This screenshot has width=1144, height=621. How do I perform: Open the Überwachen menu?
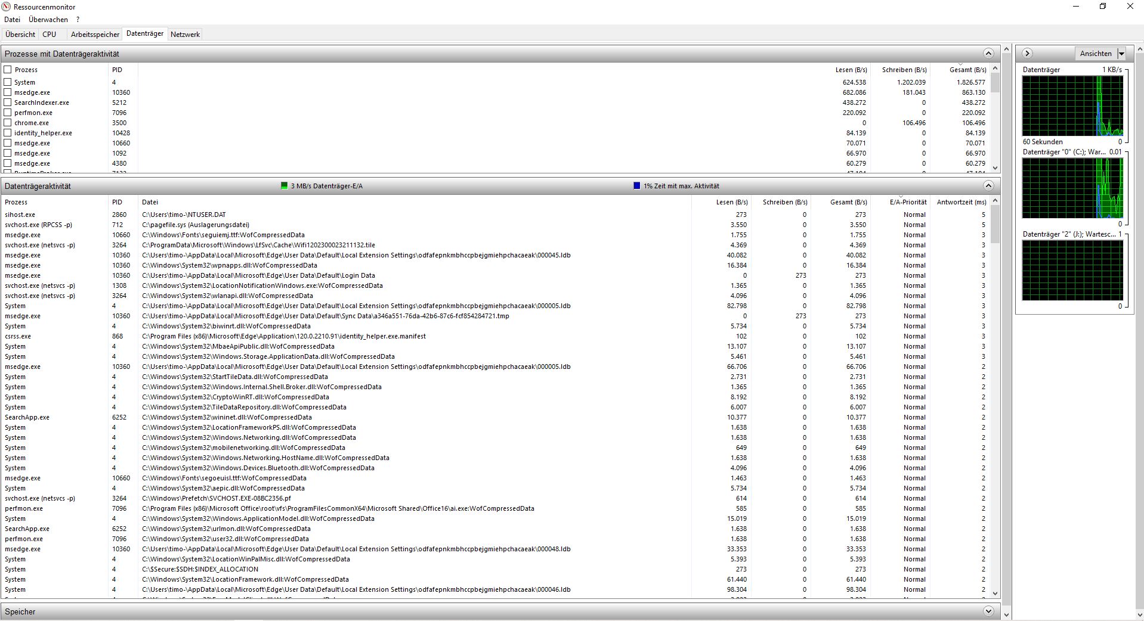pos(48,20)
